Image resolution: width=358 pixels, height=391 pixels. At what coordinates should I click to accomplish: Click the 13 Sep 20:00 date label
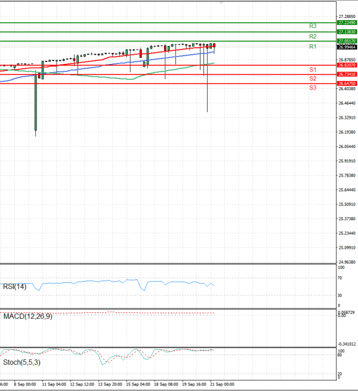point(110,384)
